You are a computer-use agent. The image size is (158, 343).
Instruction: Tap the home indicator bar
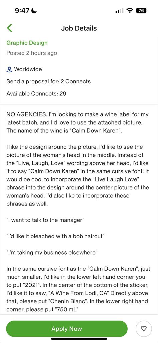79,339
